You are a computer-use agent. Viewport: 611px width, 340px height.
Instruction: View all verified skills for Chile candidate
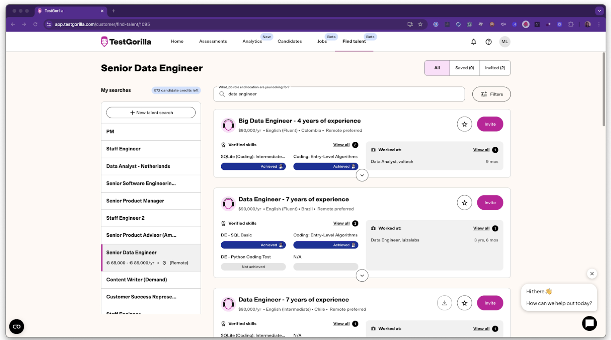tap(341, 324)
